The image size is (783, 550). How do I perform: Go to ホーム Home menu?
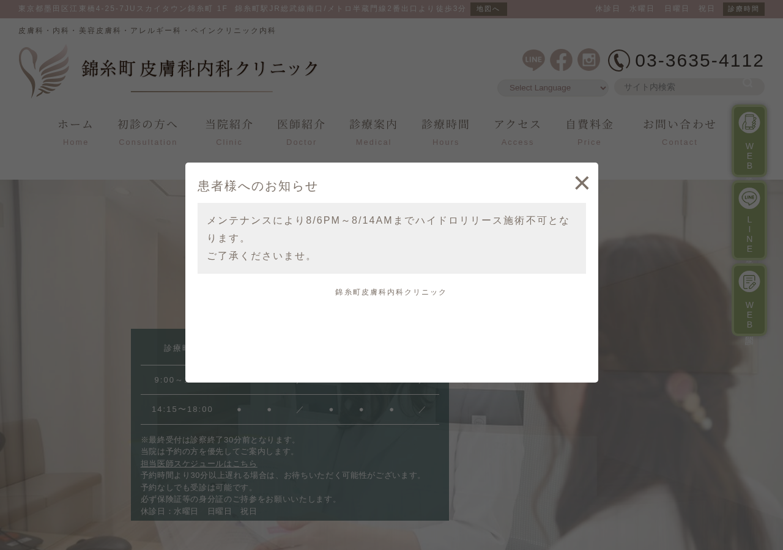pyautogui.click(x=76, y=132)
